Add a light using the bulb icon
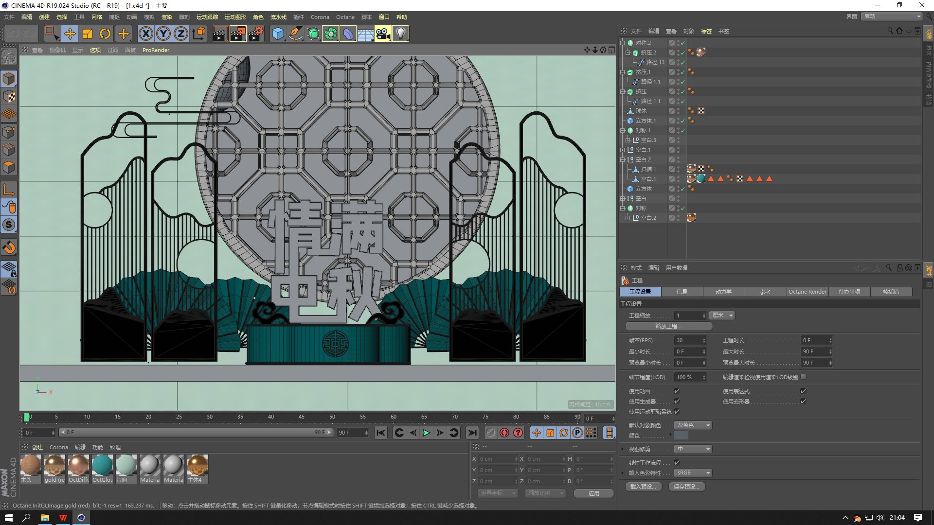This screenshot has height=525, width=934. tap(400, 34)
